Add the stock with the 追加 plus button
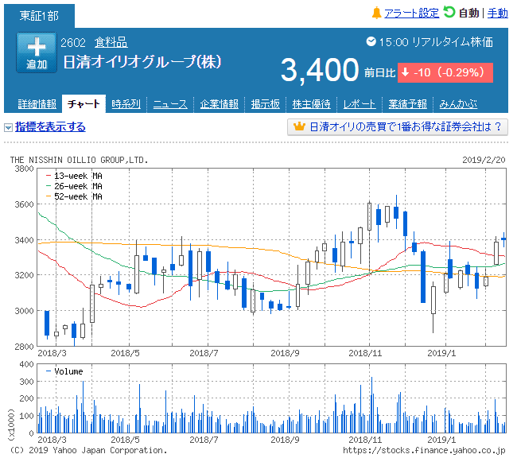Screen dimensions: 517x458 [37, 52]
